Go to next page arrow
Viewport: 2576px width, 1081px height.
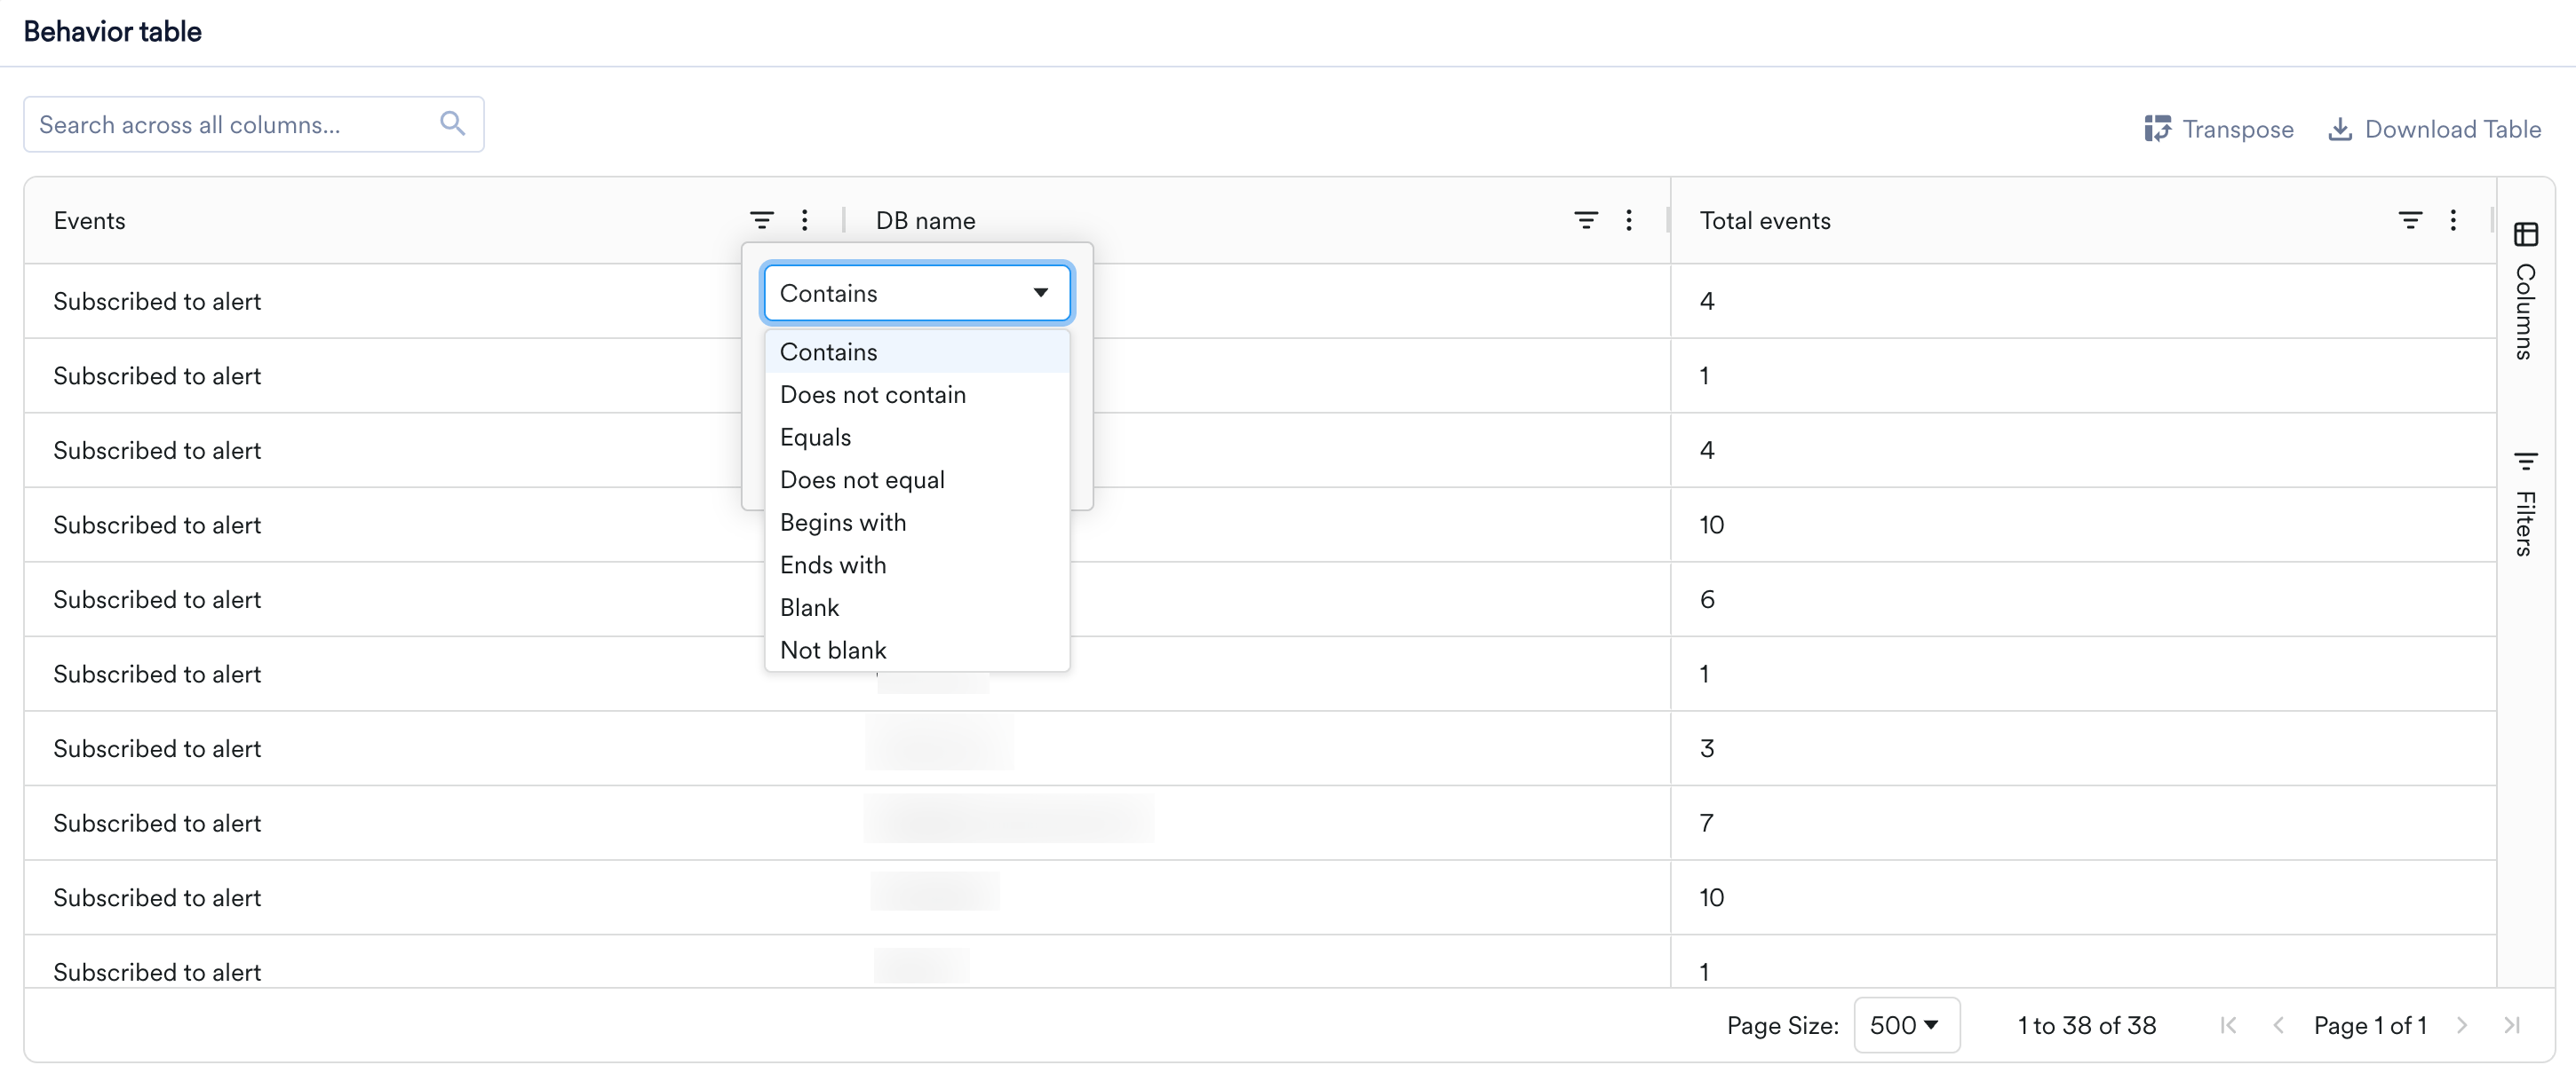[2462, 1025]
